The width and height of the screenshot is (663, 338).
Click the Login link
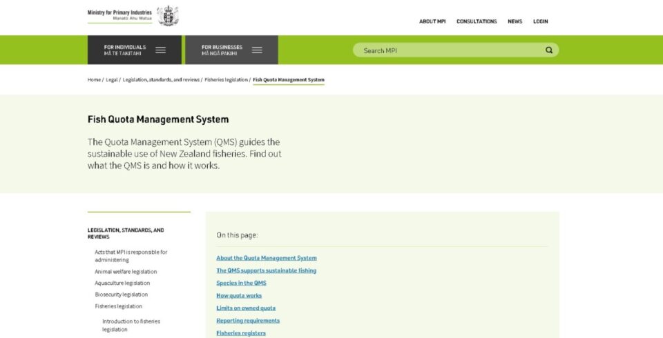coord(540,21)
